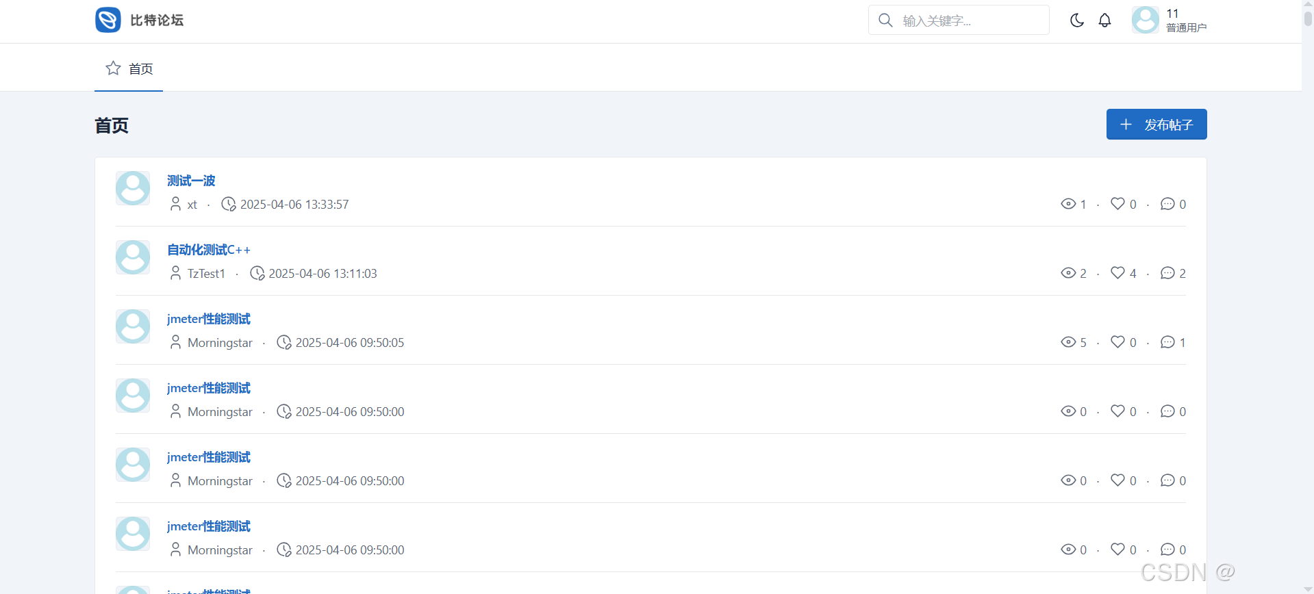Viewport: 1314px width, 594px height.
Task: Click the search magnifier icon
Action: 885,21
